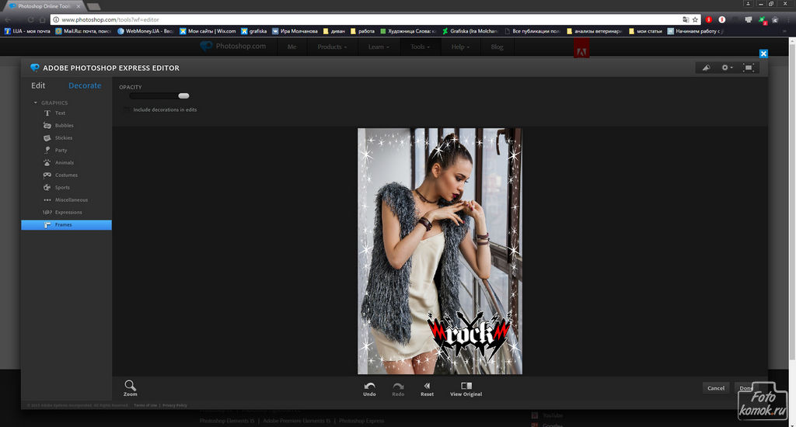Viewport: 796px width, 427px height.
Task: Enable Include decorations in edits checkbox
Action: pyautogui.click(x=127, y=109)
